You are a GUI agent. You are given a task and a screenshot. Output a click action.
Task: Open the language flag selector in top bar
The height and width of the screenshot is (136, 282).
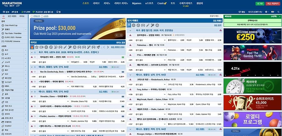tap(273, 12)
